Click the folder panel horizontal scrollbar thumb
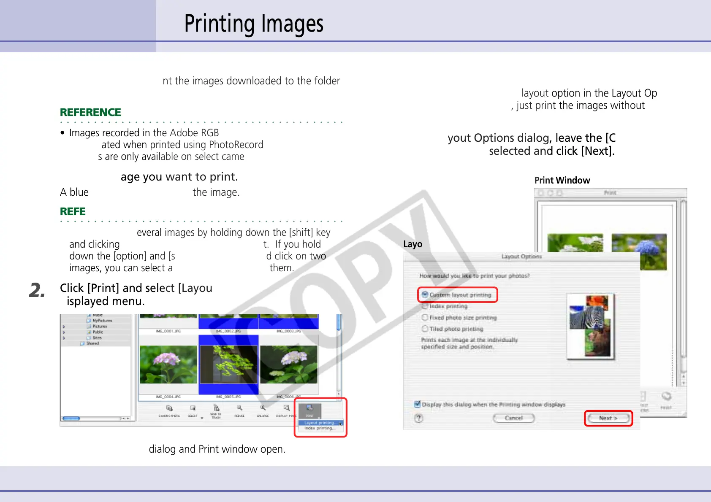Screen dimensions: 711x502 71,418
